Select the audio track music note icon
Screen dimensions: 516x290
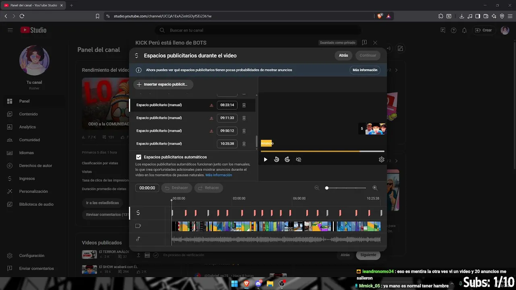click(x=138, y=239)
